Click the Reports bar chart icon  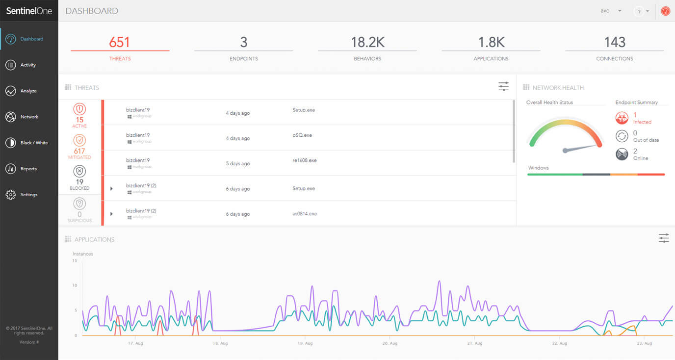tap(10, 169)
